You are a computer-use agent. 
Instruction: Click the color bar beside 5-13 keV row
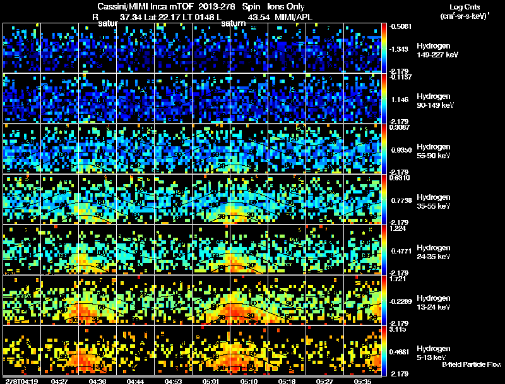384,351
